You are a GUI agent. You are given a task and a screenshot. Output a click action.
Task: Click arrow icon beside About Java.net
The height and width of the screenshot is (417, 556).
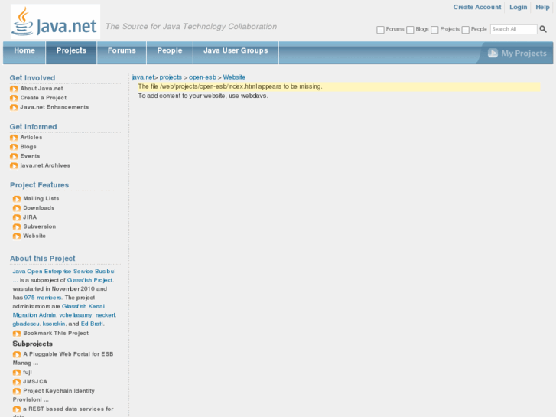14,89
